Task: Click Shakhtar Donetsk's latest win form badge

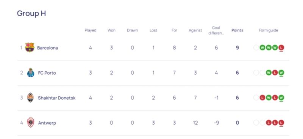Action: [281, 98]
